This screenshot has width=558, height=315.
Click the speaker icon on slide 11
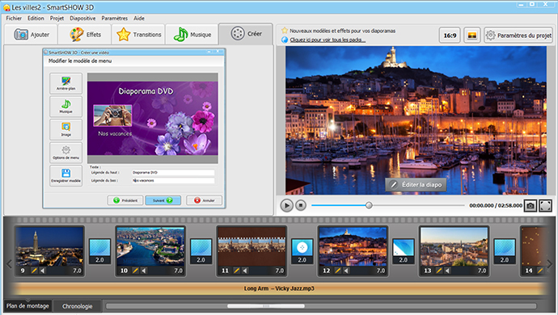245,271
